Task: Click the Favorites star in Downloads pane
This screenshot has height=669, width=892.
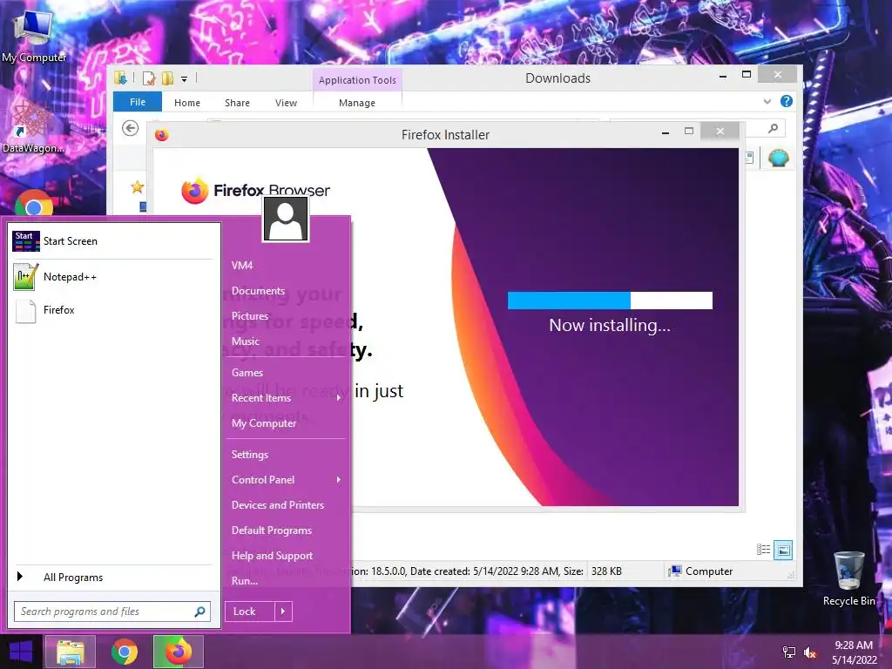Action: click(x=137, y=187)
